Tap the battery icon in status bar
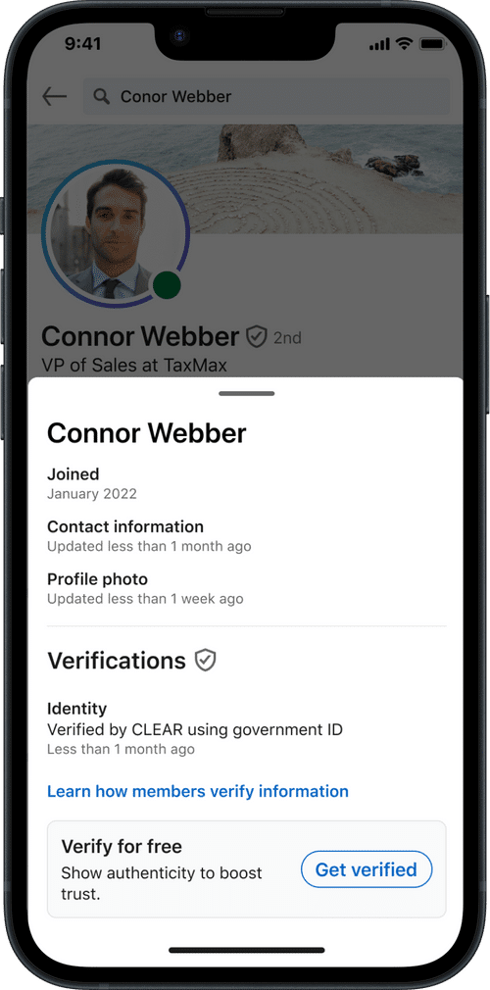The image size is (490, 990). point(432,44)
